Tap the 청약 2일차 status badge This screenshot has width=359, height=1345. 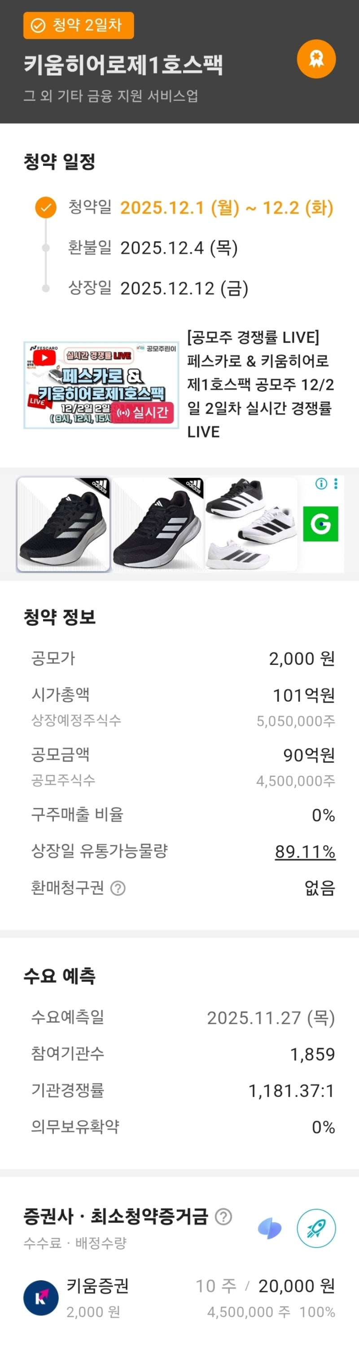click(79, 25)
